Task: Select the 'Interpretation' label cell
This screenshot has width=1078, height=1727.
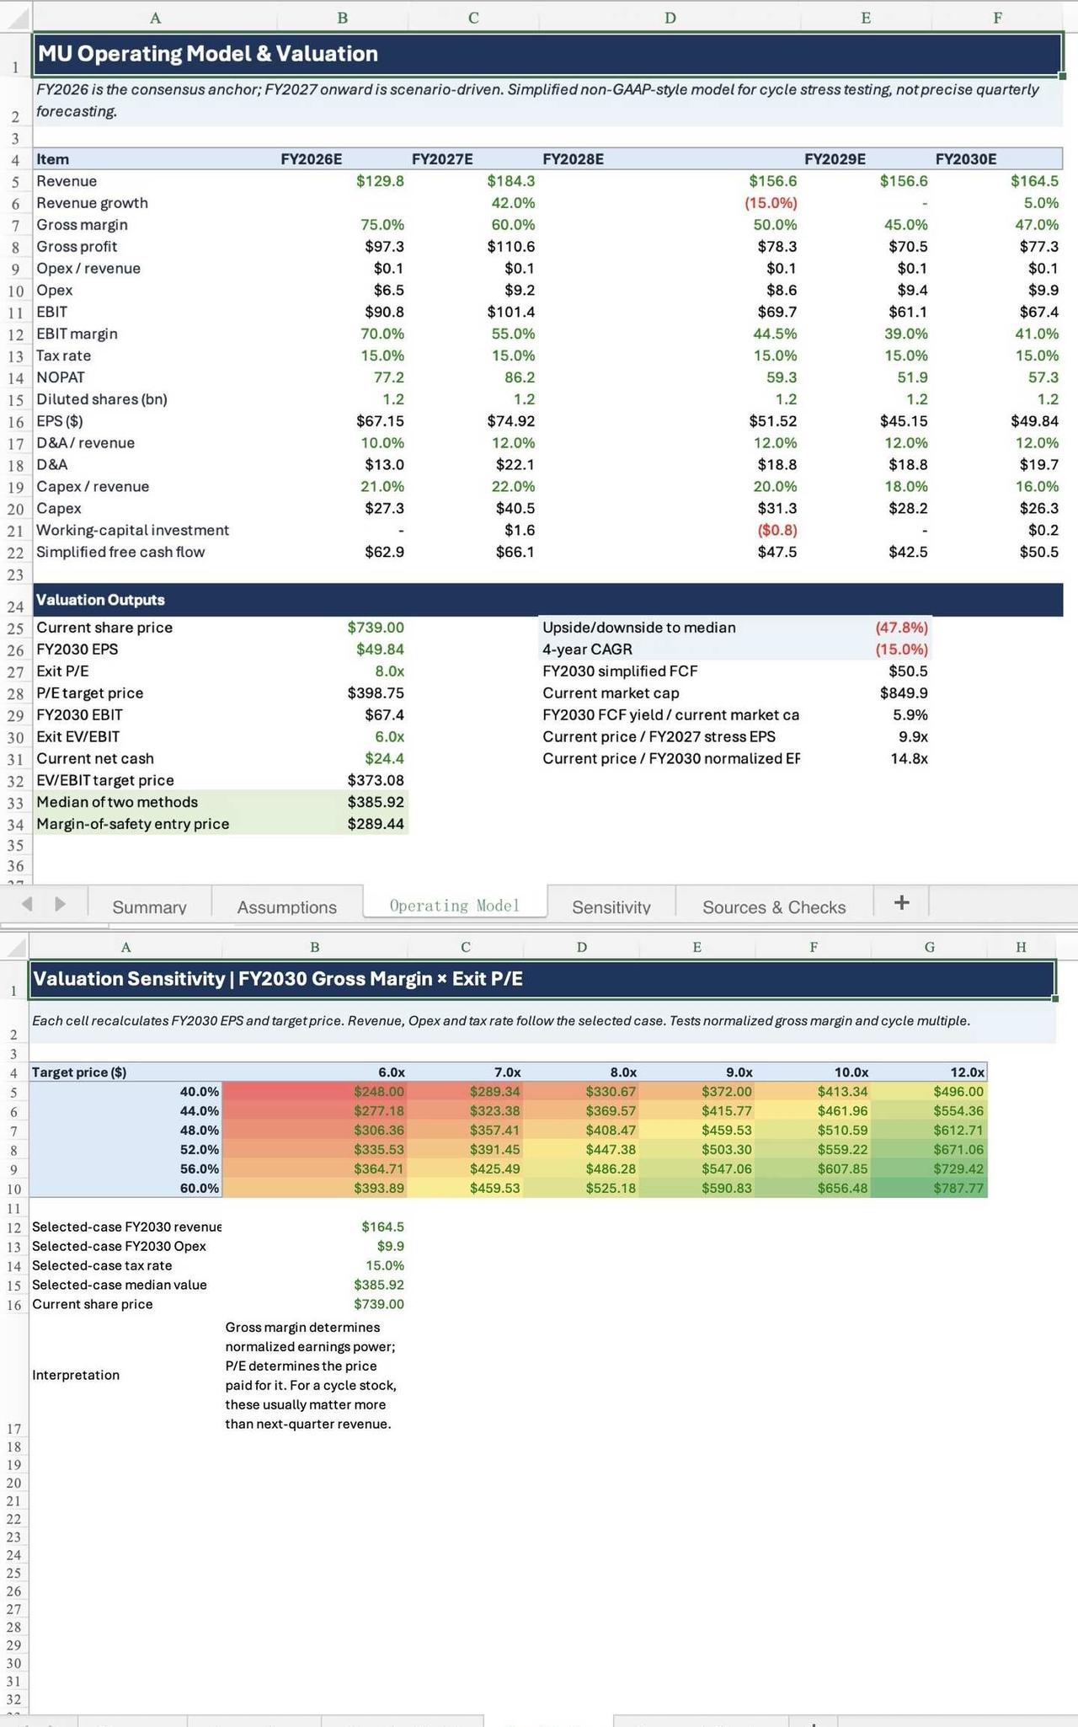Action: pos(76,1375)
